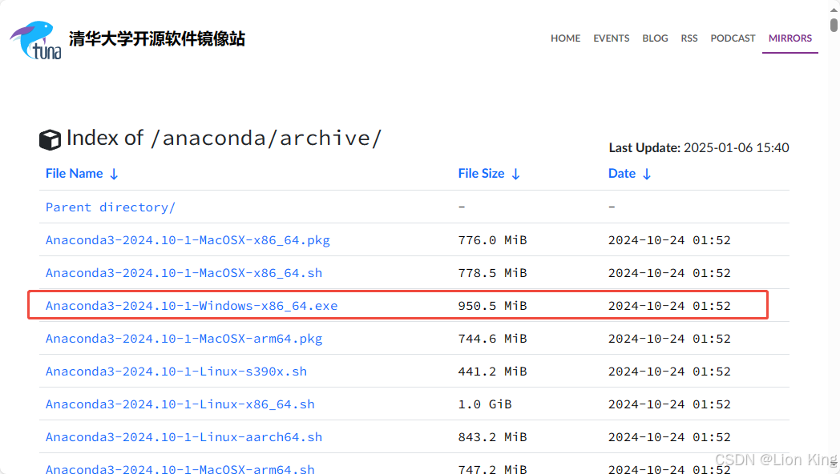Open the BLOG link in navigation
840x474 pixels.
655,38
